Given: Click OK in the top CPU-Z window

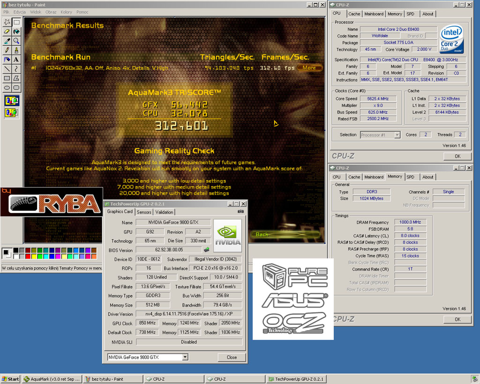Looking at the screenshot, I should [457, 156].
